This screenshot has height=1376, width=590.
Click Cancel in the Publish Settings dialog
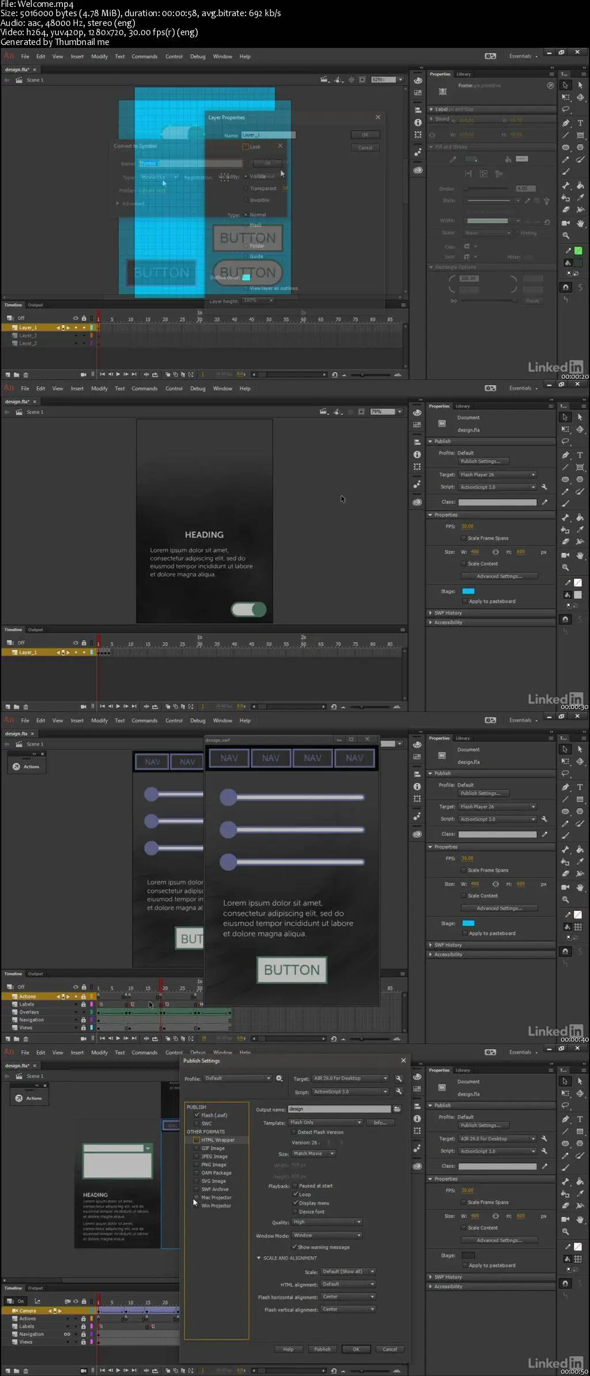[389, 1349]
